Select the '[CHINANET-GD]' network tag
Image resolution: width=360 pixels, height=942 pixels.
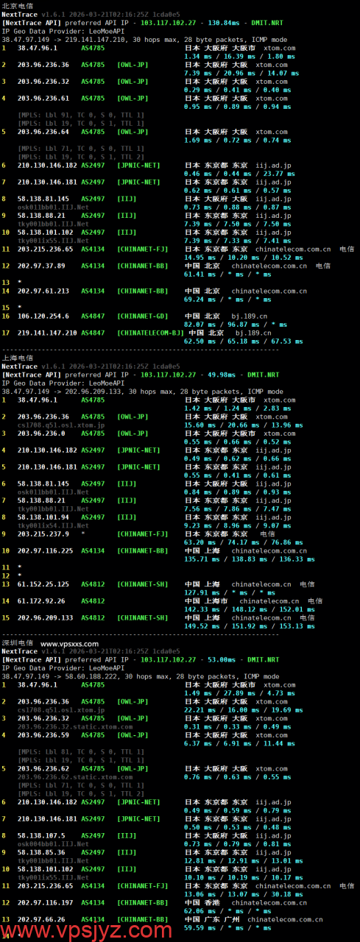(x=141, y=316)
